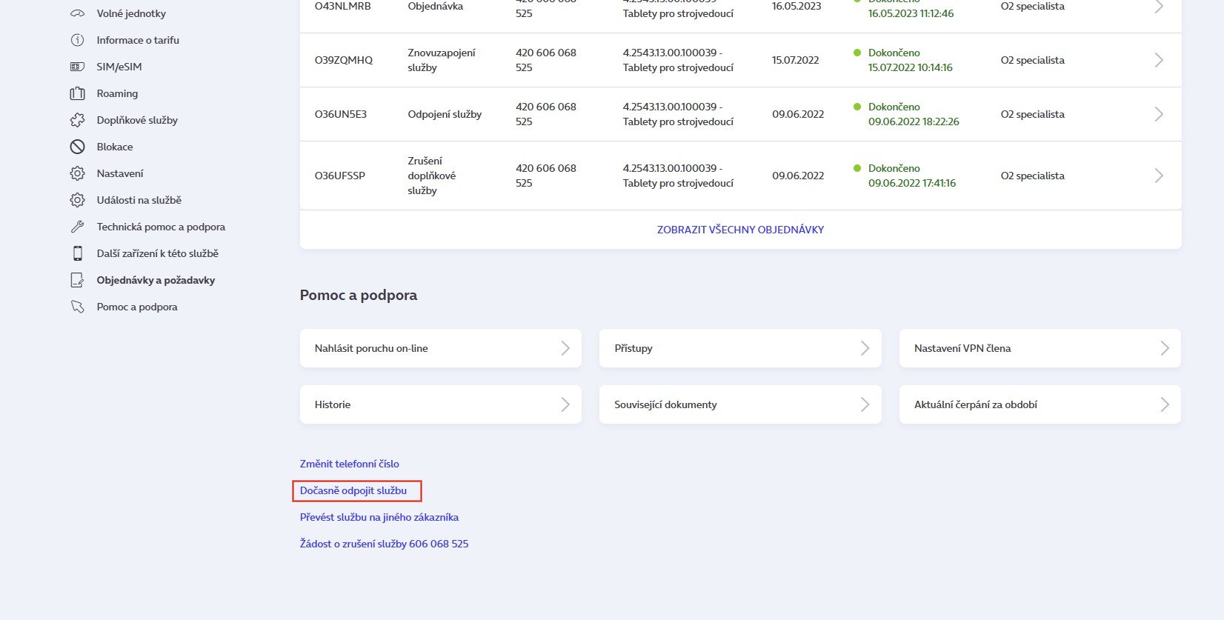1224x620 pixels.
Task: Open Události na službě menu item
Action: pyautogui.click(x=139, y=200)
